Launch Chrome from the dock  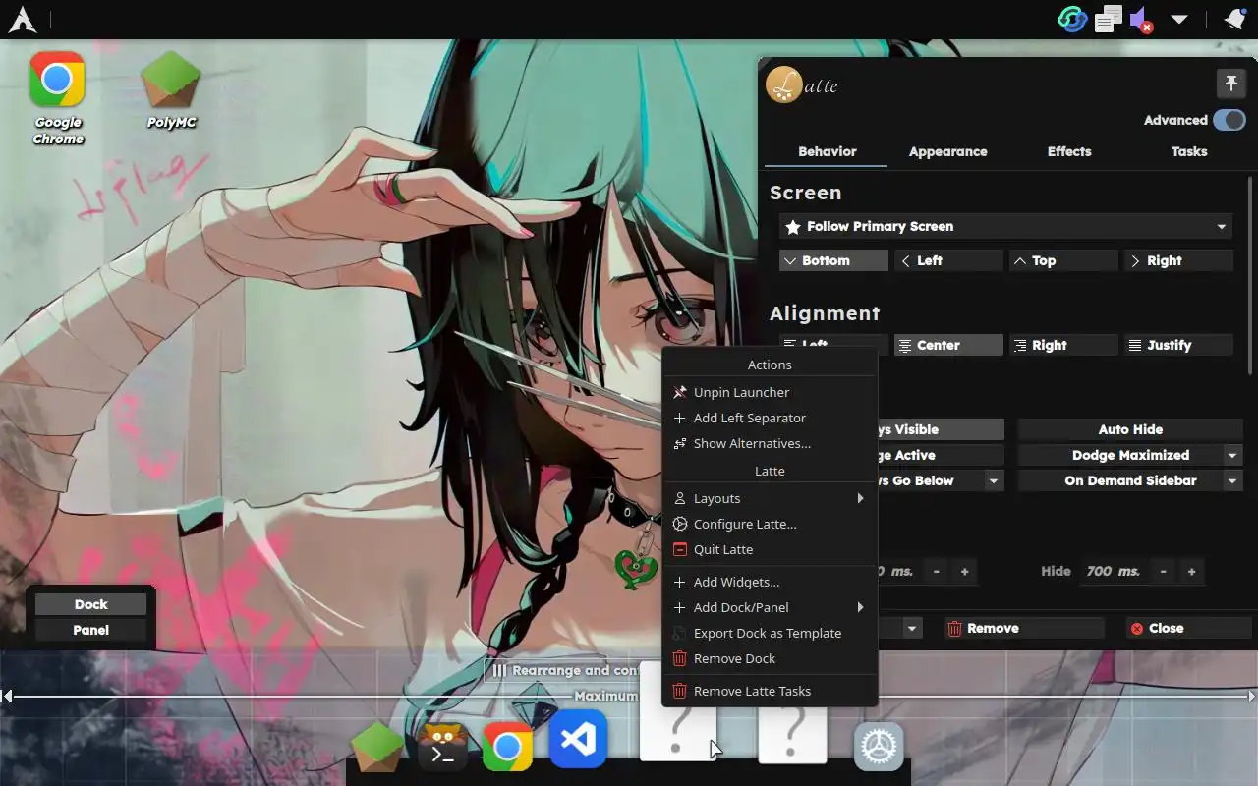point(508,748)
